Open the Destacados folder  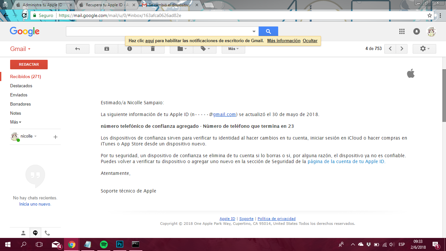coord(21,86)
